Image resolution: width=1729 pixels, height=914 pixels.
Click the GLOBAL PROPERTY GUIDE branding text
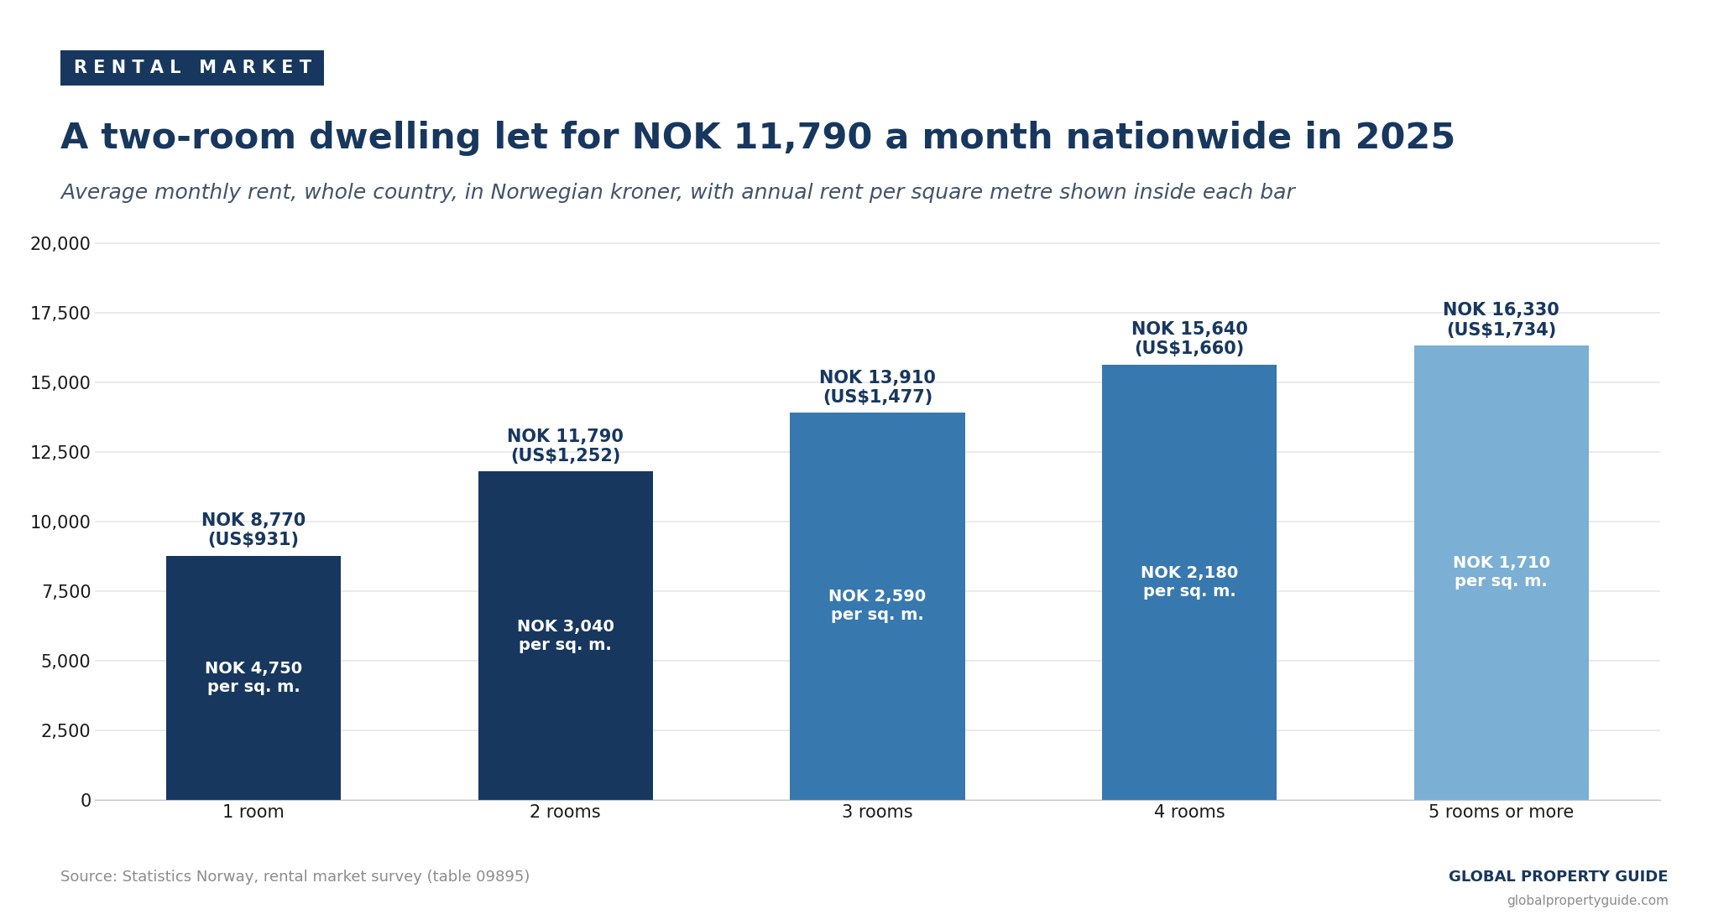(x=1558, y=877)
